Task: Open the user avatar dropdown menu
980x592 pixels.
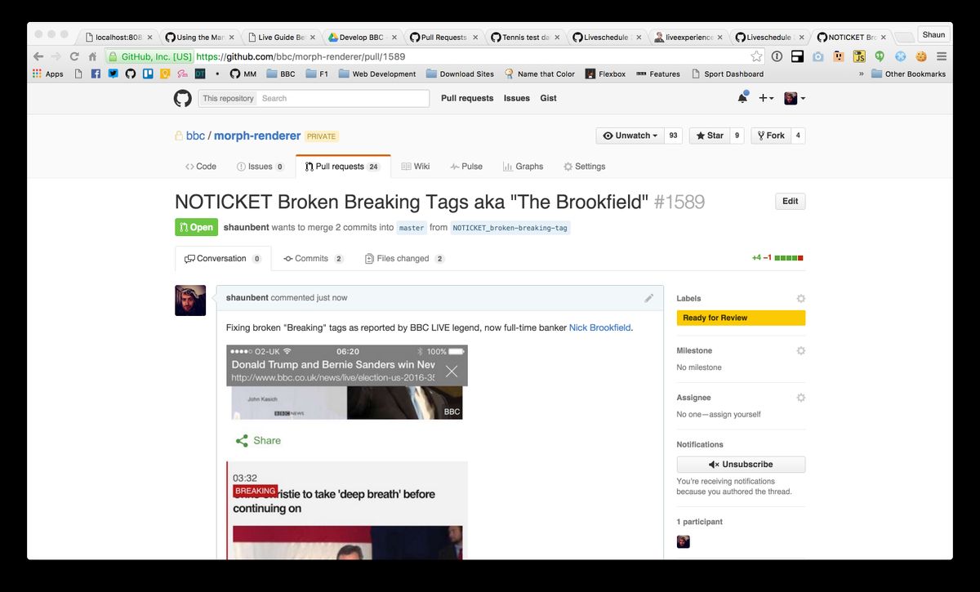Action: pos(795,98)
